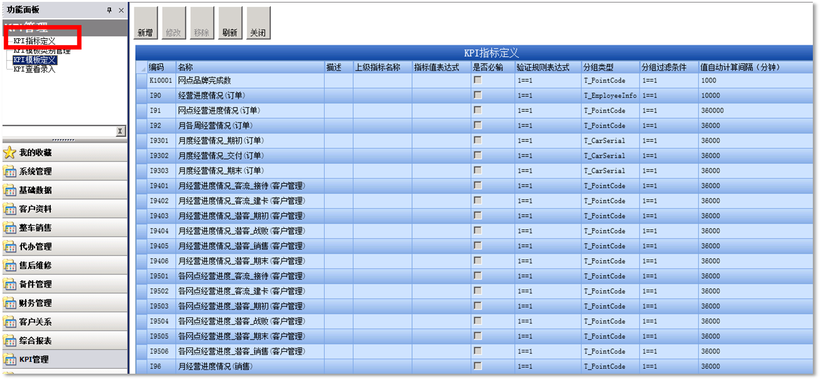Sort the table by 编码 column header
Screen dimensions: 821x380
(x=156, y=67)
